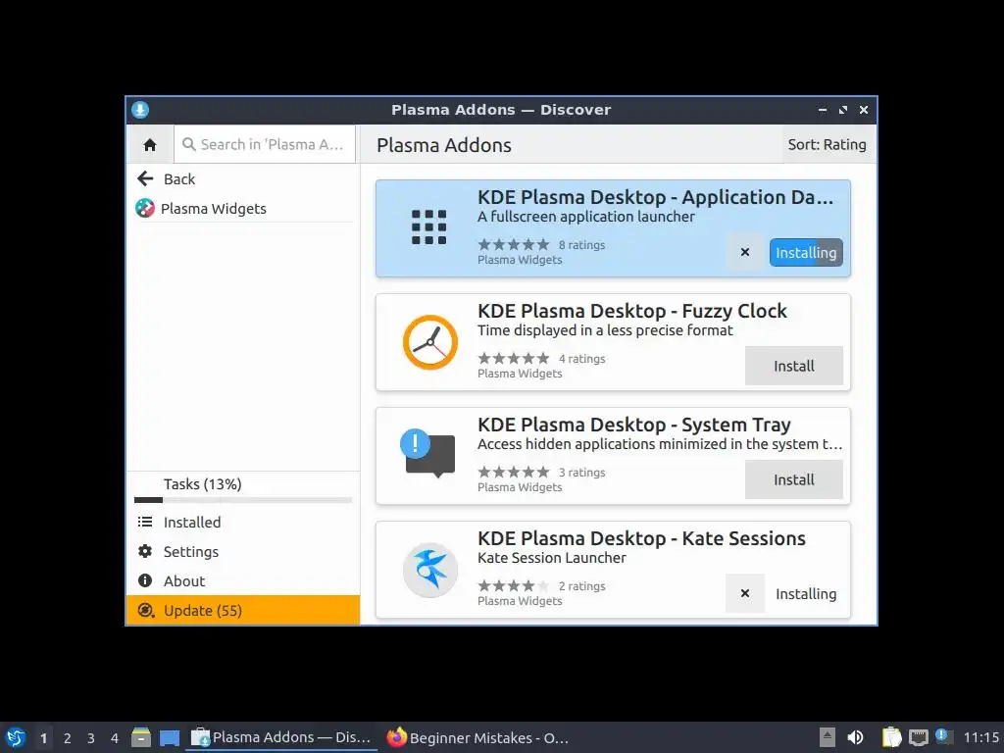The image size is (1004, 753).
Task: Open file manager from taskbar
Action: 141,737
